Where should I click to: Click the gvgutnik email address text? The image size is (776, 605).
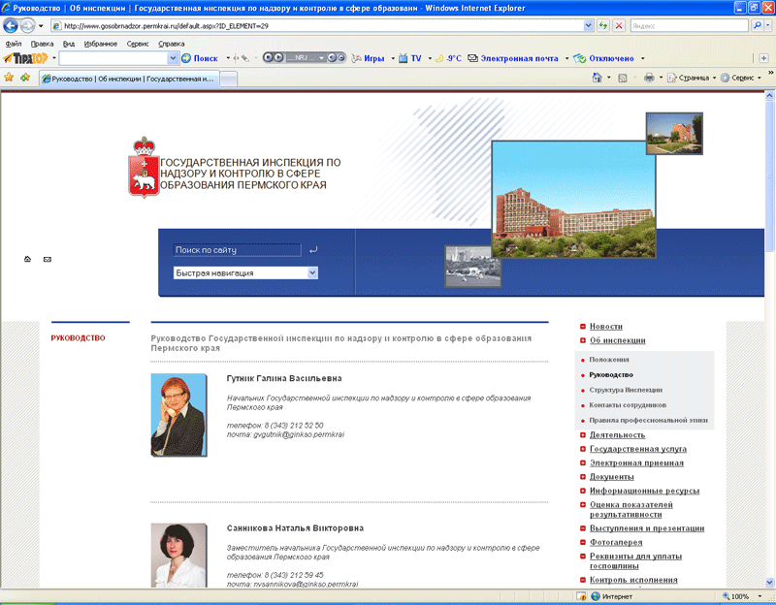[x=299, y=434]
